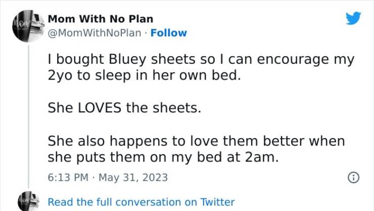374x211 pixels.
Task: Click the sentence "She LOVES the sheets."
Action: [x=124, y=107]
